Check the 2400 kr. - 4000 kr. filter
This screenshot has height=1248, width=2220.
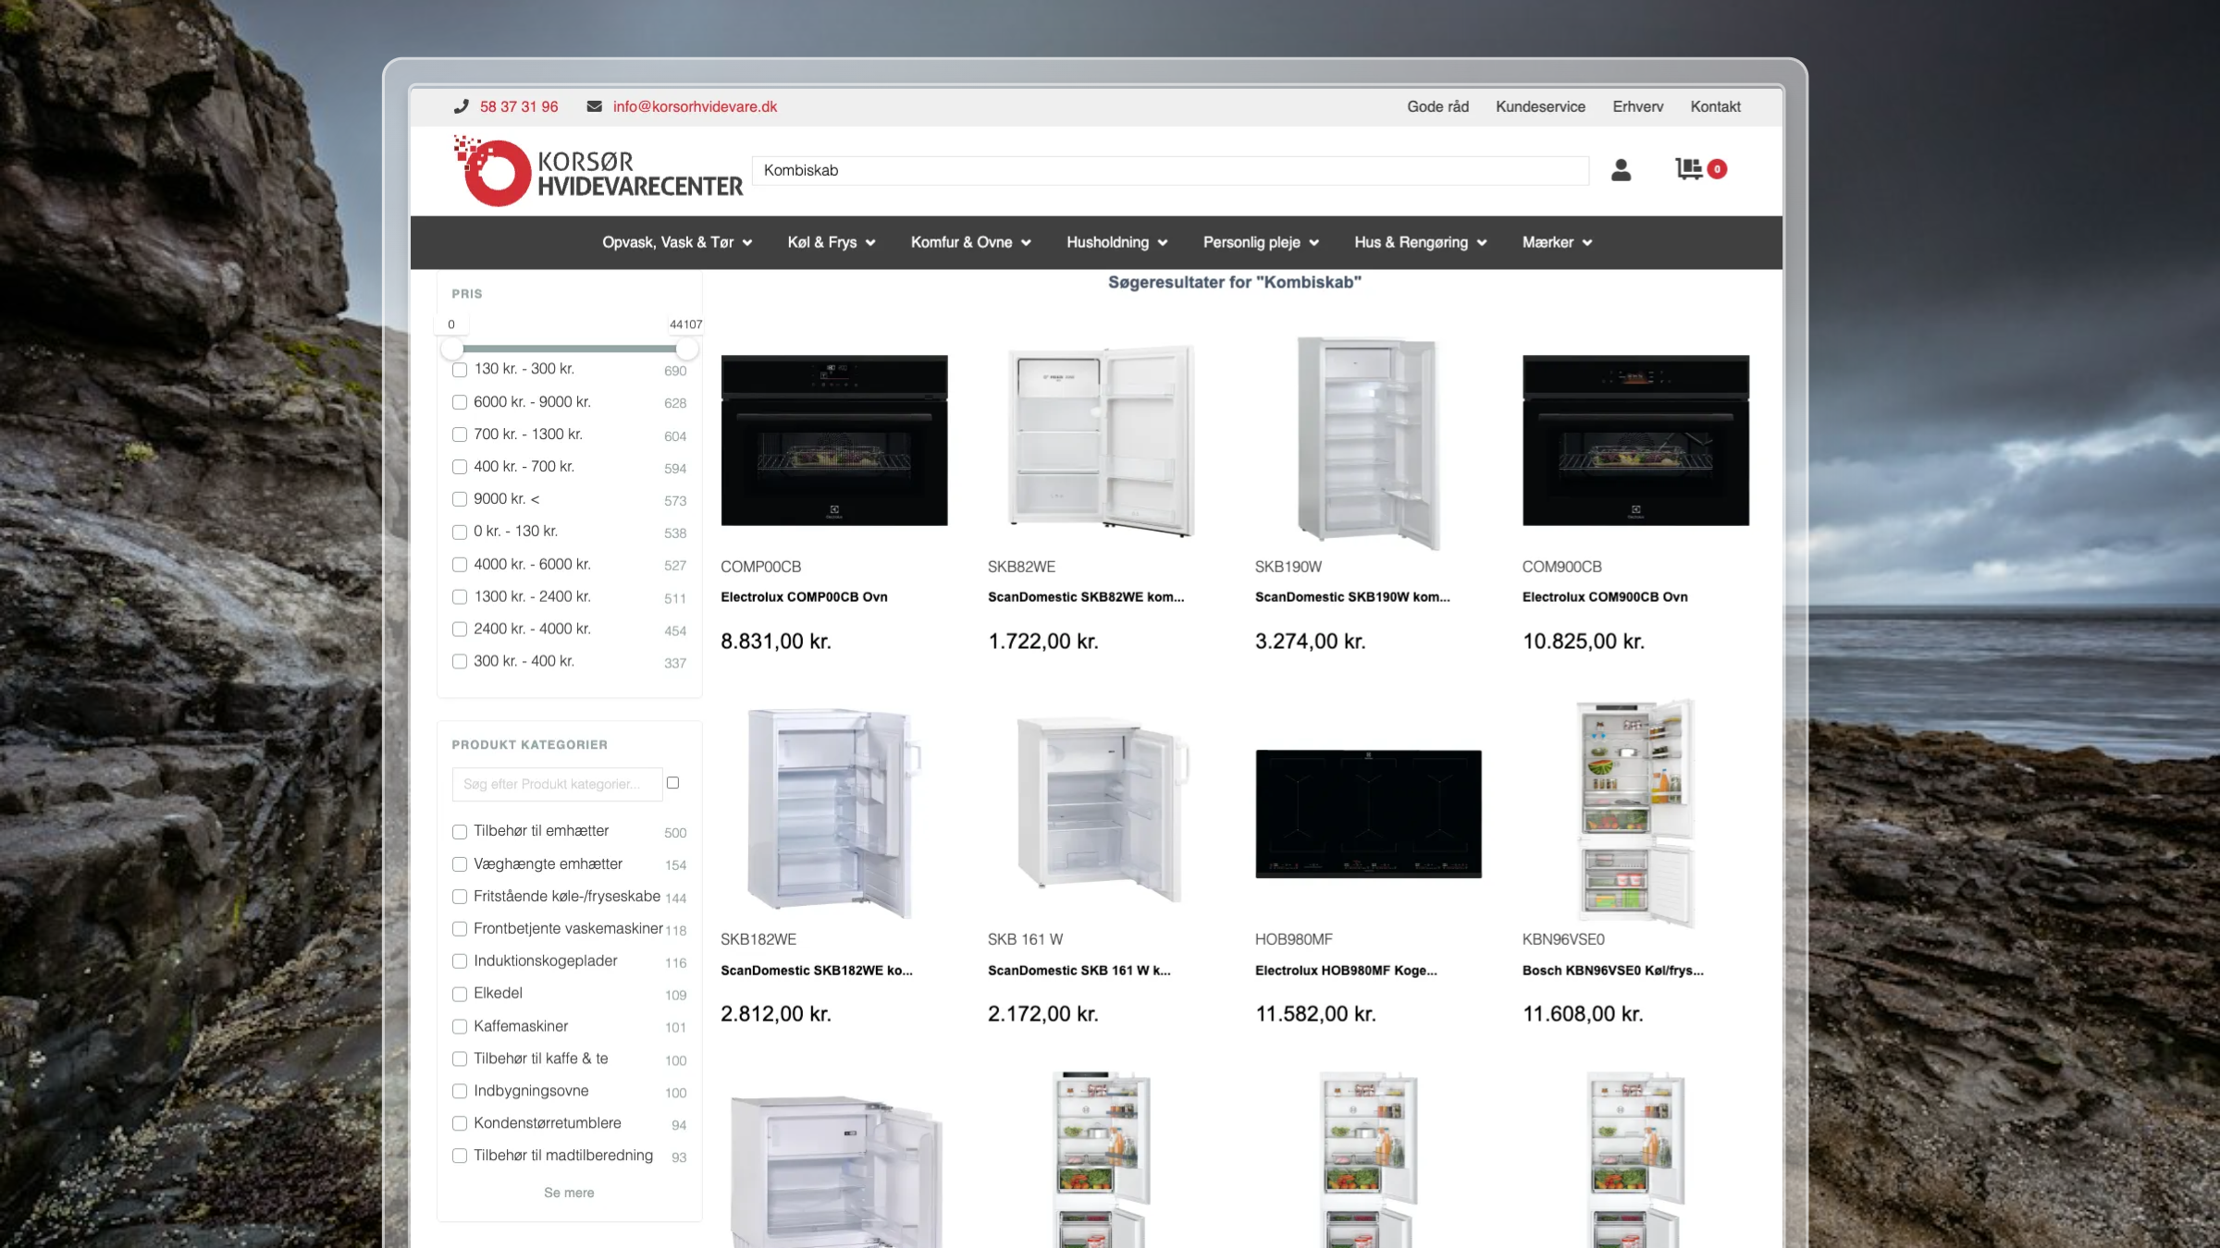coord(460,630)
